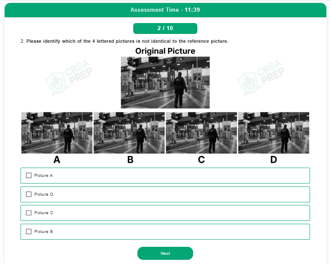Select the 2 / 10 progress indicator

click(x=165, y=28)
